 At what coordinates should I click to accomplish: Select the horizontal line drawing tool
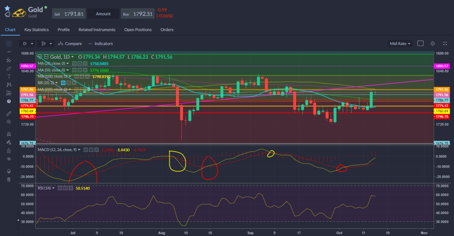tap(9, 52)
